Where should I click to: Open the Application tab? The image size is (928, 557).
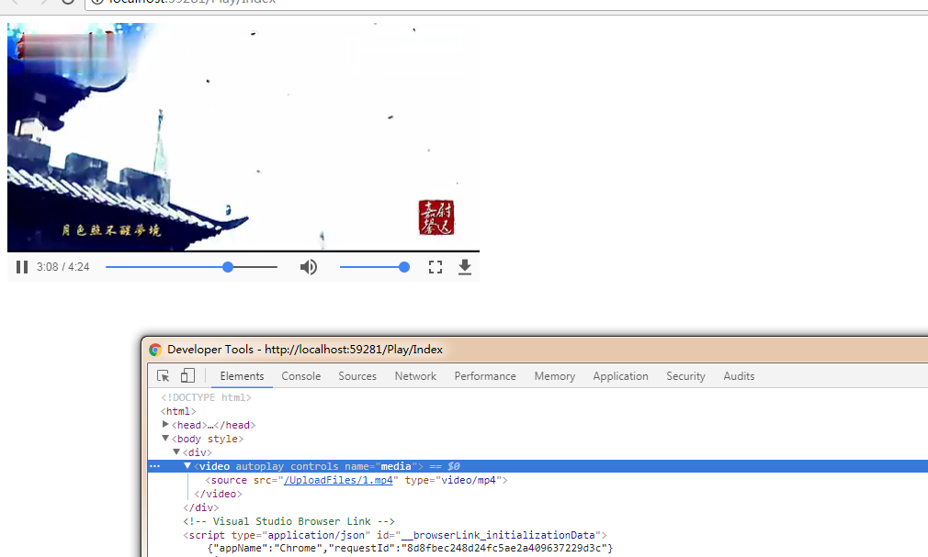coord(621,376)
